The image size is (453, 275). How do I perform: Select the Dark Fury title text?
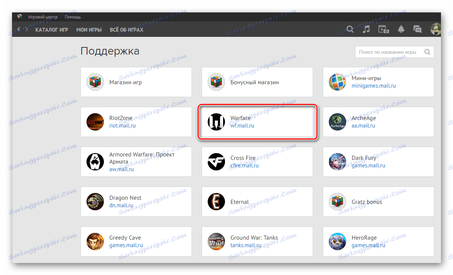[x=364, y=158]
